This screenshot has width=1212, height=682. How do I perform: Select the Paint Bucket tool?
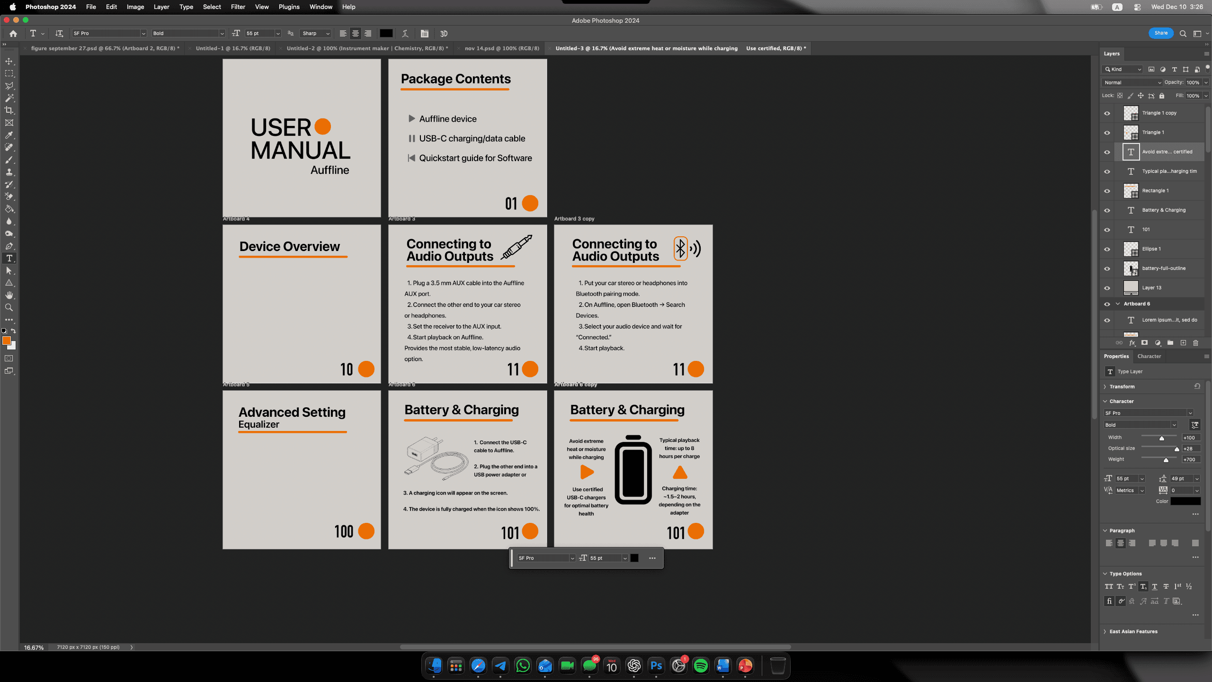9,209
